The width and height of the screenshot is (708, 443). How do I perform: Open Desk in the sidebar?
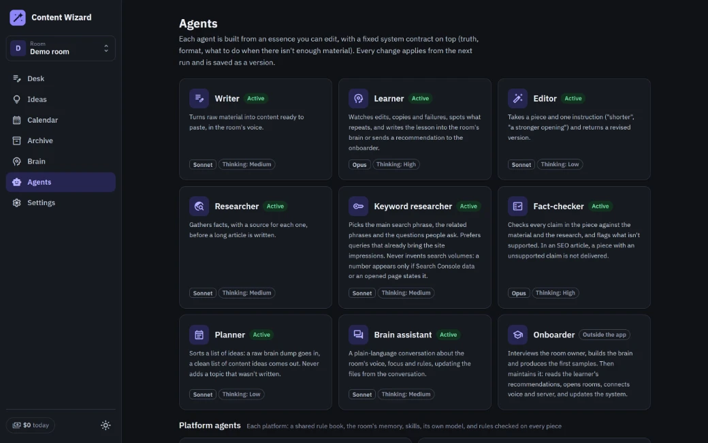(x=61, y=78)
